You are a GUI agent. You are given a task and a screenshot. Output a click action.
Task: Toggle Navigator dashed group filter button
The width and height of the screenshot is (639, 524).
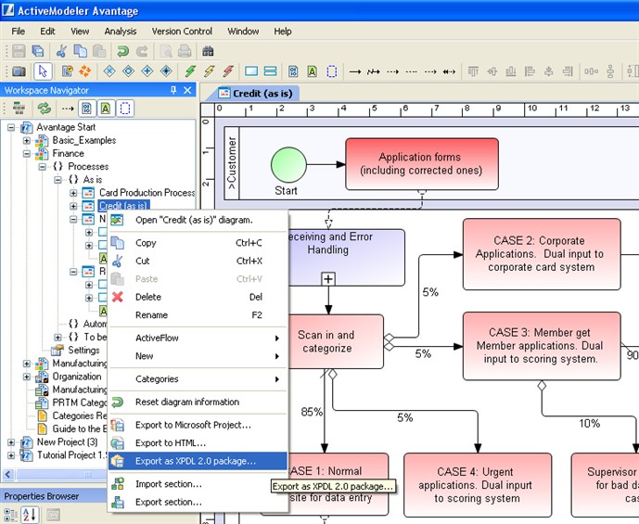click(125, 109)
